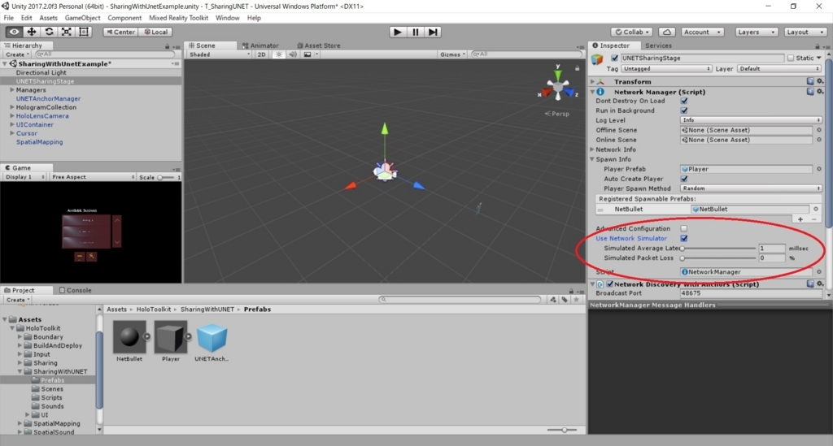Viewport: 833px width, 446px height.
Task: Select the Rotate tool
Action: 49,32
